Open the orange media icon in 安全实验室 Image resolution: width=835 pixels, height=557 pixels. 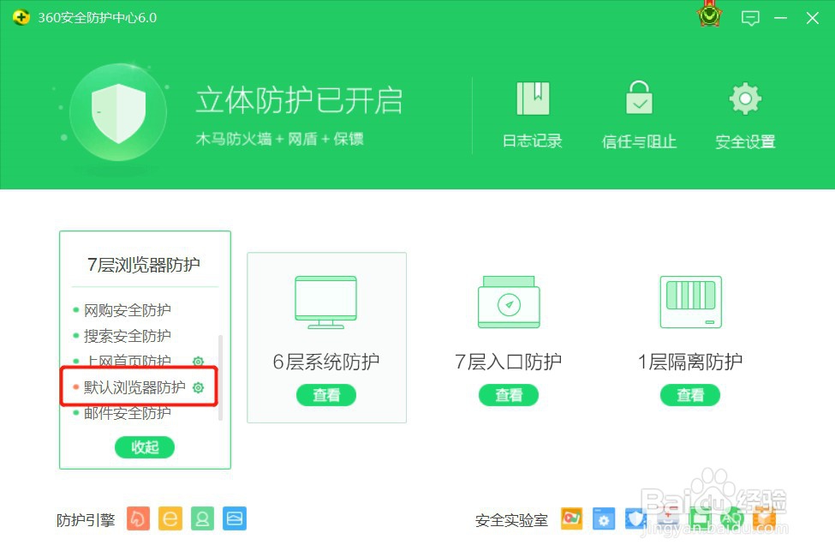571,518
